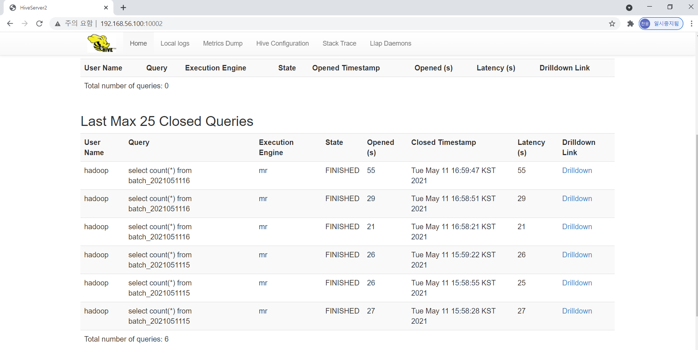
Task: Open Drilldown for the 16:59:47 query
Action: tap(577, 170)
